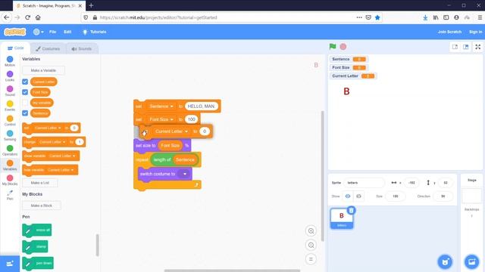Click the Choose a Backdrop button
The image size is (485, 272).
coord(471,262)
